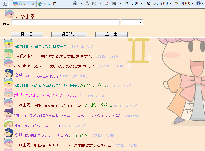Click the read mail envelope icon

pos(106,4)
